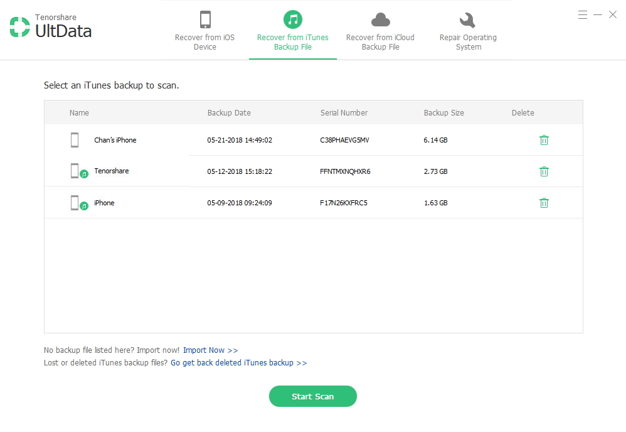Close the UltData window
Viewport: 626px width, 432px height.
tap(613, 15)
